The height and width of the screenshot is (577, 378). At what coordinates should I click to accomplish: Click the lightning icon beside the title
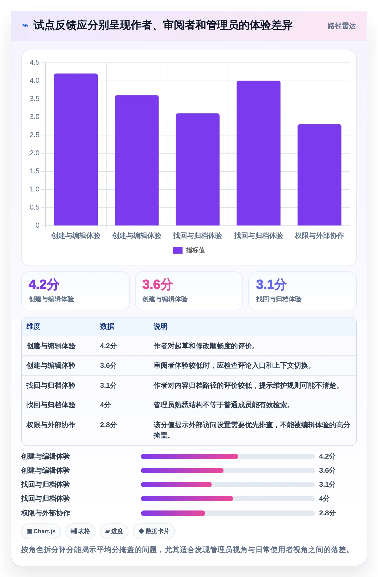pos(25,25)
